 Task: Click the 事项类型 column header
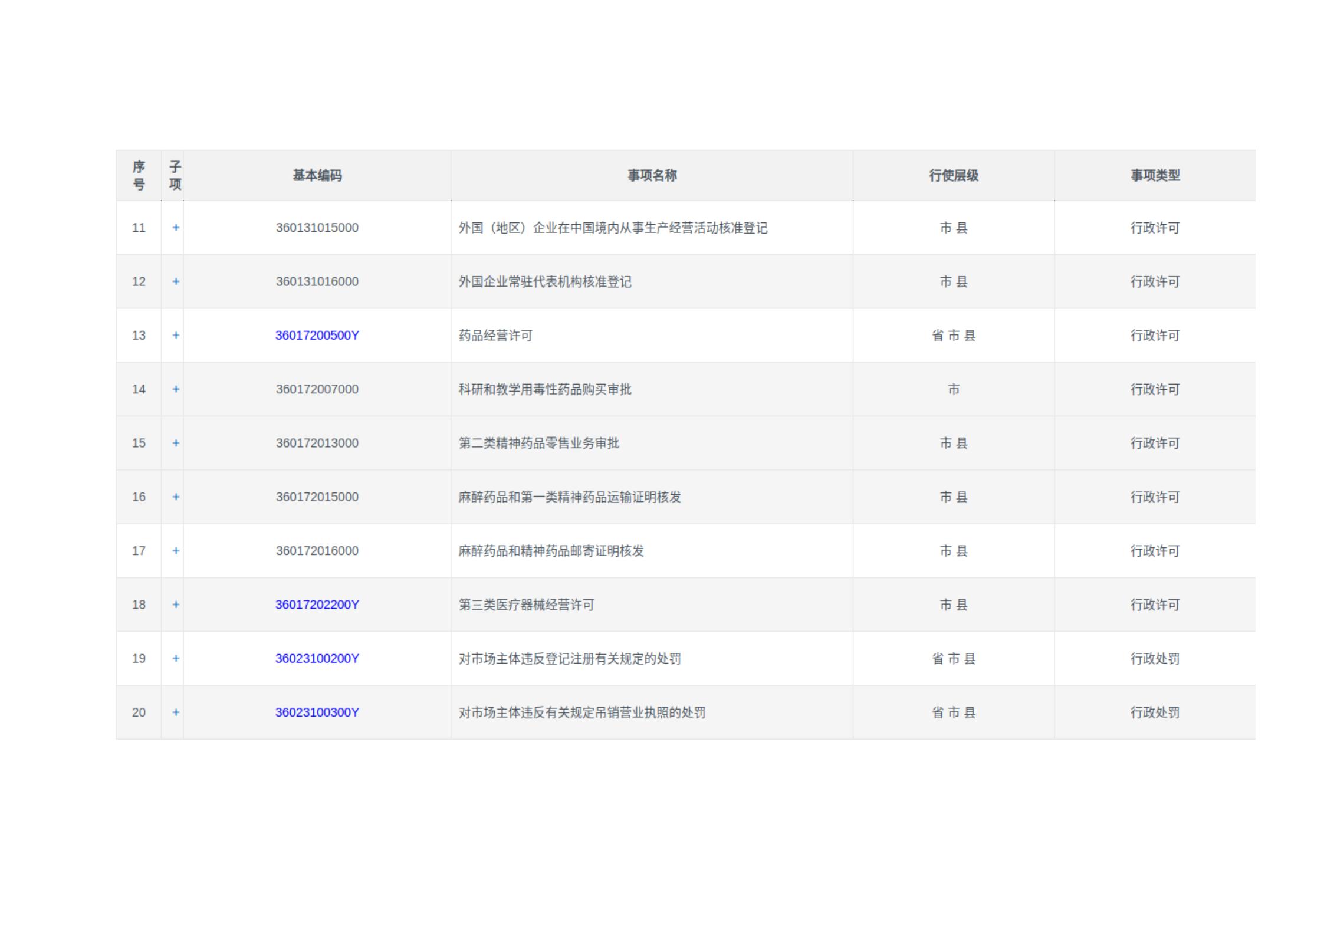pyautogui.click(x=1155, y=175)
